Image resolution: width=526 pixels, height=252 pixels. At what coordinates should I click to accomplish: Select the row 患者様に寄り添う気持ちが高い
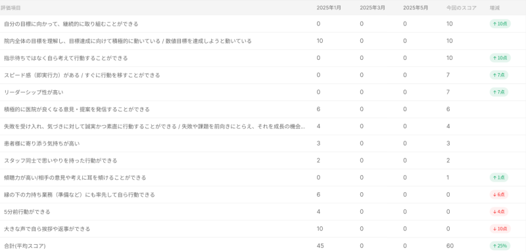pos(263,143)
